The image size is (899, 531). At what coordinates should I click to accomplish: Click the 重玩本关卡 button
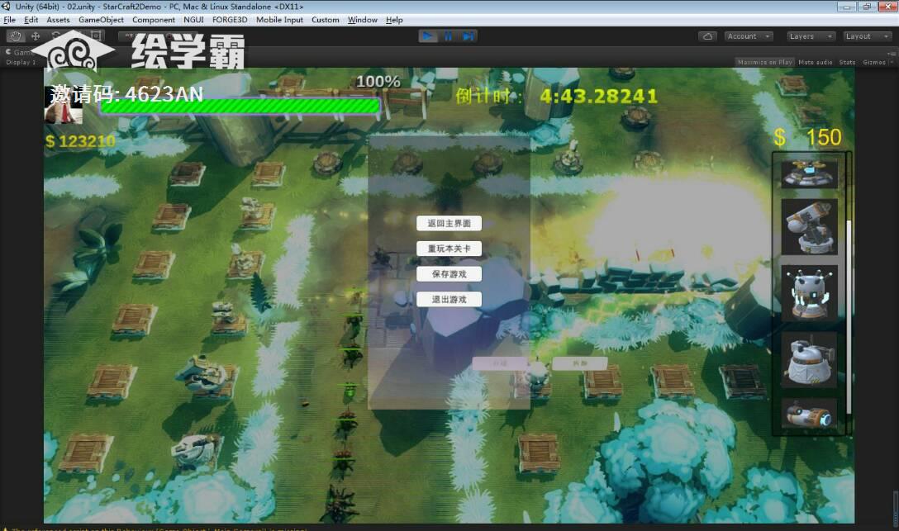(x=449, y=249)
